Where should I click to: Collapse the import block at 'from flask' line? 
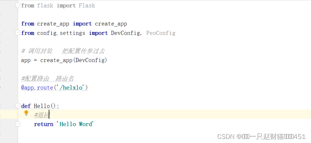tap(18, 6)
